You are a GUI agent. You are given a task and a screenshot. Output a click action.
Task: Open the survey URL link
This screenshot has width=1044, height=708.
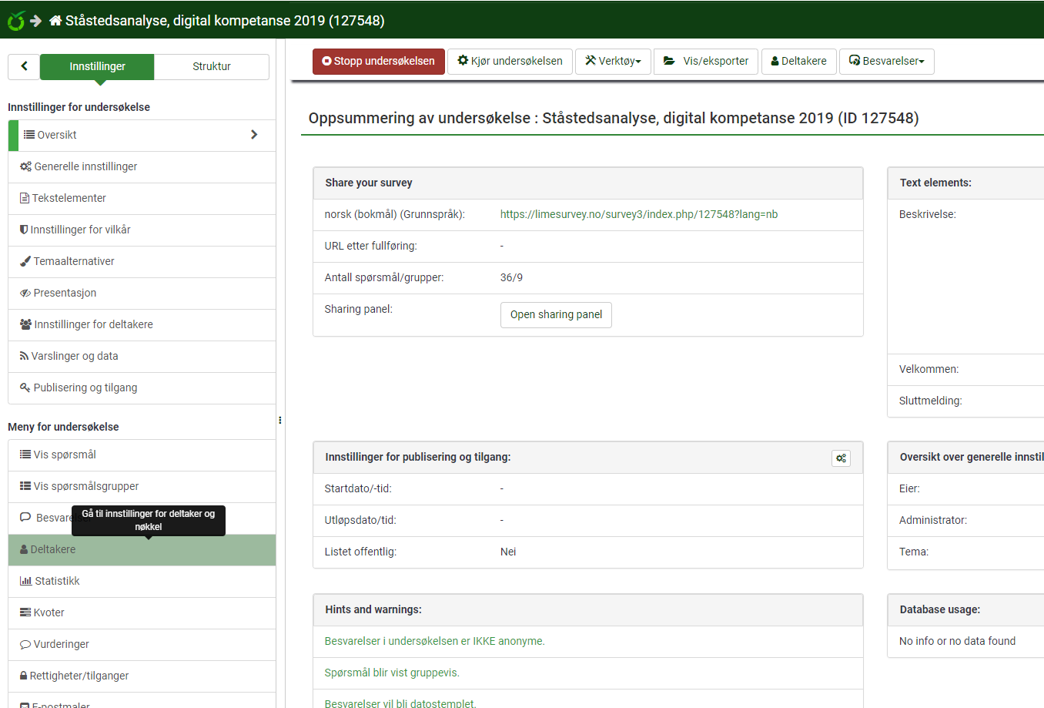[x=638, y=214]
